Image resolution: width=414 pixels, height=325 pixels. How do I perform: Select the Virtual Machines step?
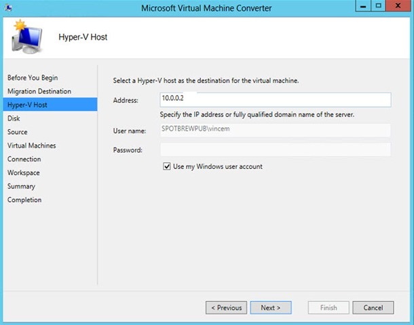pos(32,146)
